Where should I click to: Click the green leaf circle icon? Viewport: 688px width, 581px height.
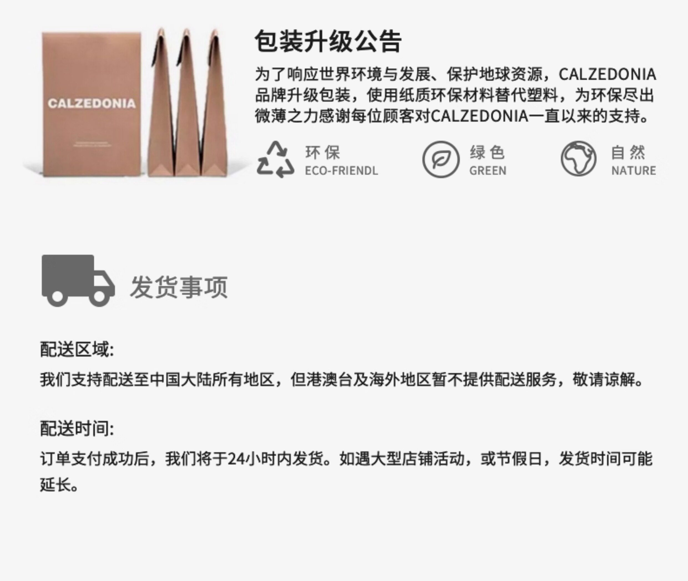[441, 159]
